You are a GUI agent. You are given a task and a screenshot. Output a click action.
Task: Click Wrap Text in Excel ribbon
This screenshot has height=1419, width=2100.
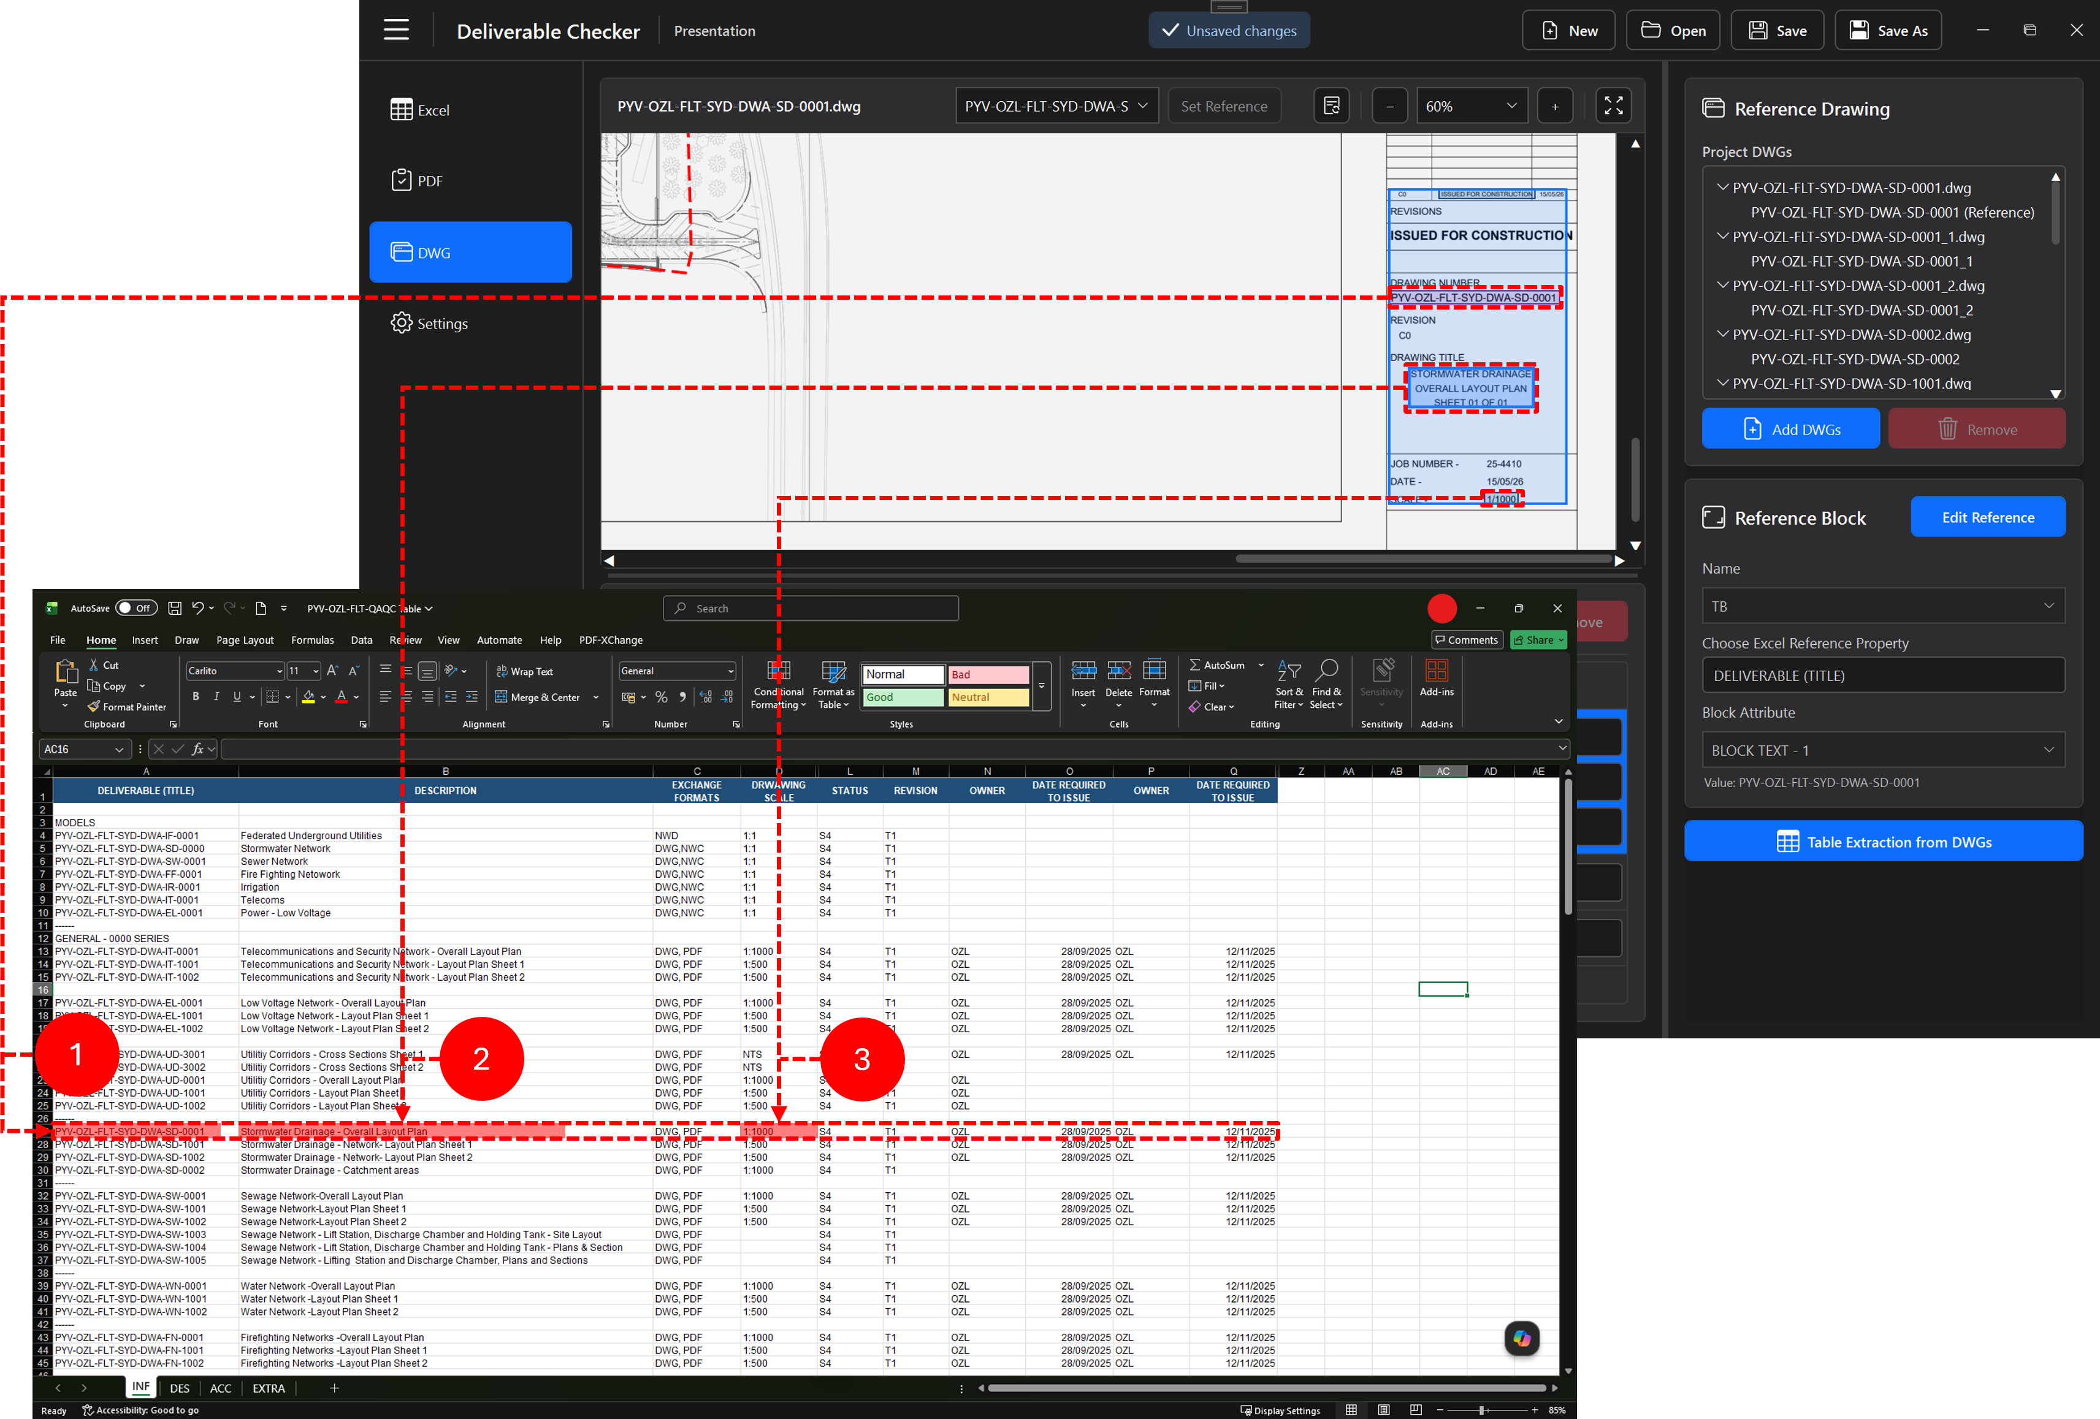point(525,671)
